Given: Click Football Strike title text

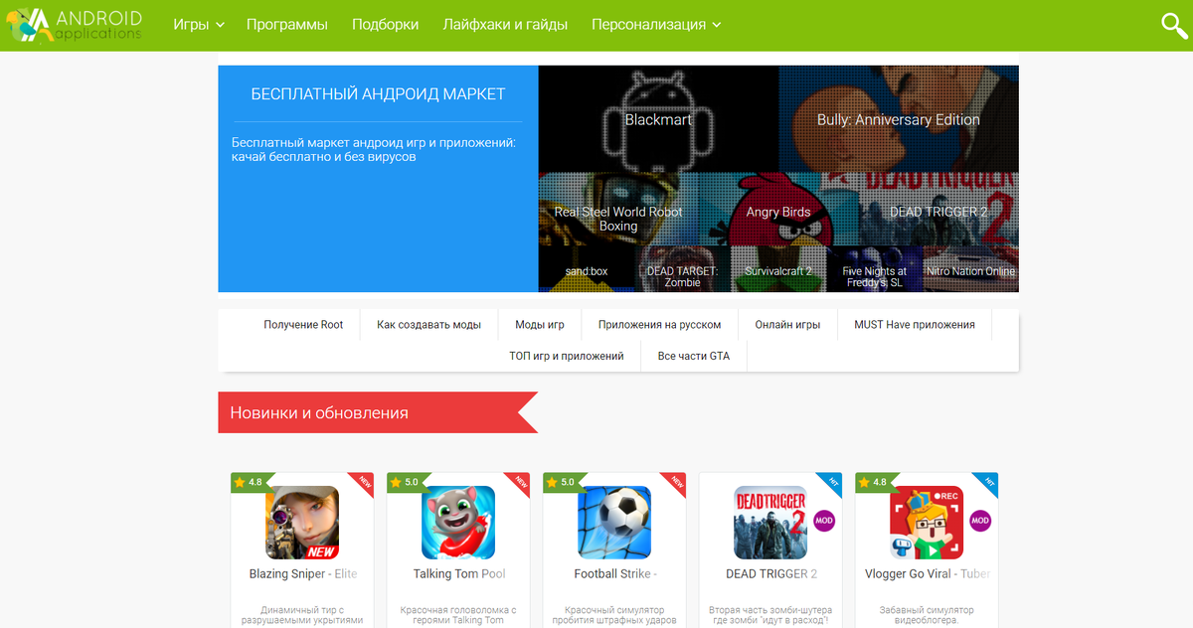Looking at the screenshot, I should coord(615,574).
